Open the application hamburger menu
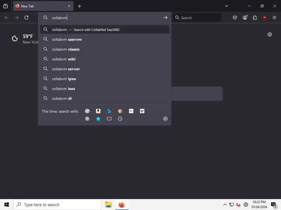The height and width of the screenshot is (210, 281). (274, 17)
